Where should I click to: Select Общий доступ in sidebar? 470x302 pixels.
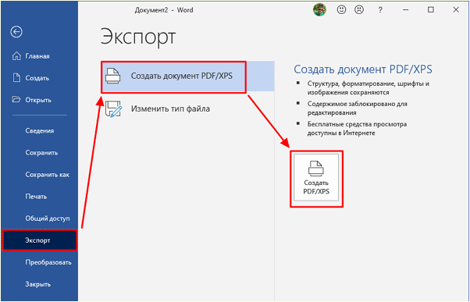[x=39, y=219]
